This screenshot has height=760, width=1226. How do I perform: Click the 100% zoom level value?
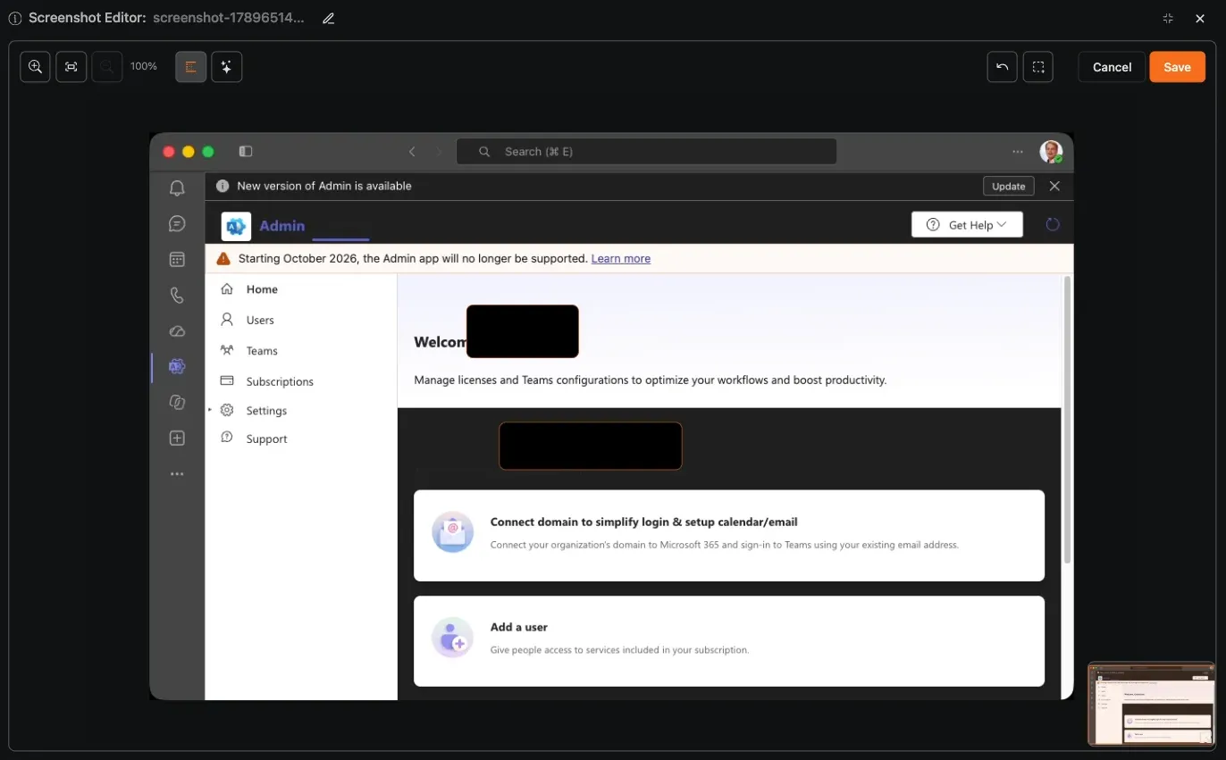(x=144, y=67)
